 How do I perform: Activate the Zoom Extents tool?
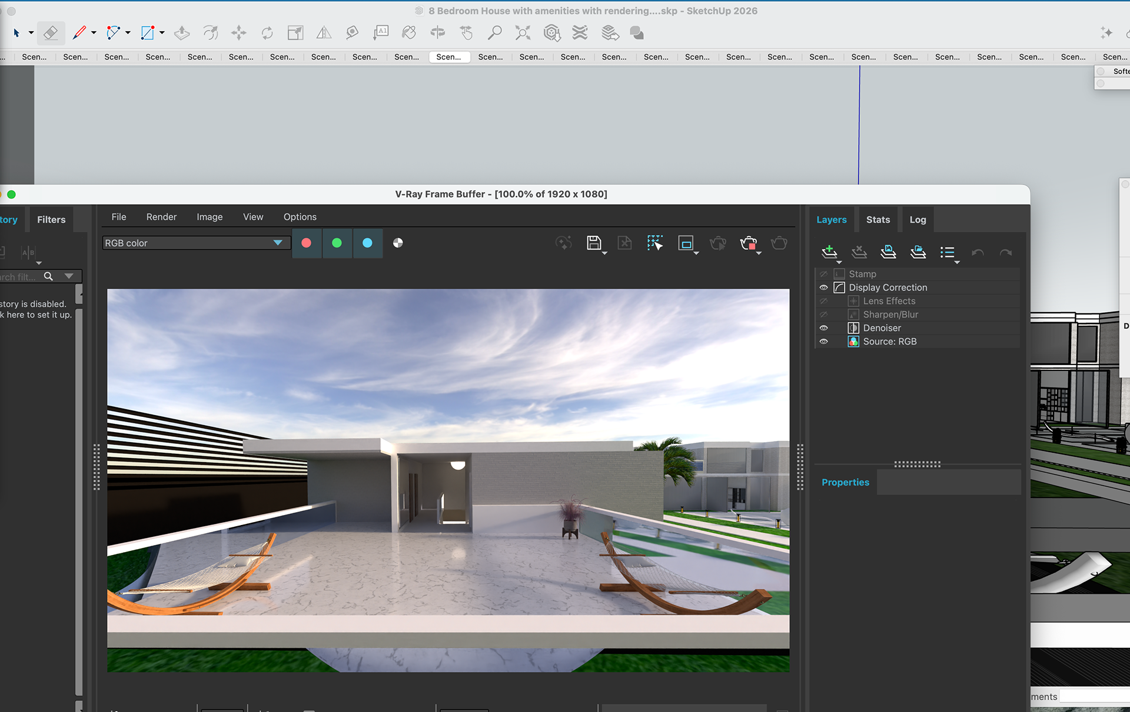(523, 33)
